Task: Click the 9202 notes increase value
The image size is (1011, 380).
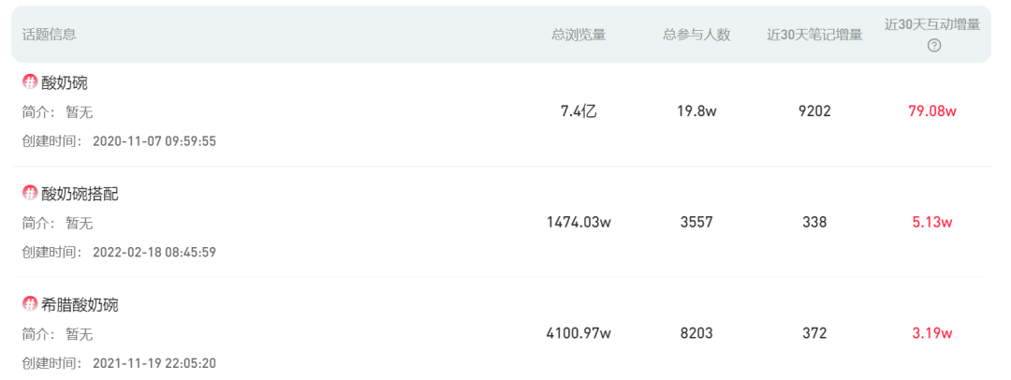Action: click(814, 111)
